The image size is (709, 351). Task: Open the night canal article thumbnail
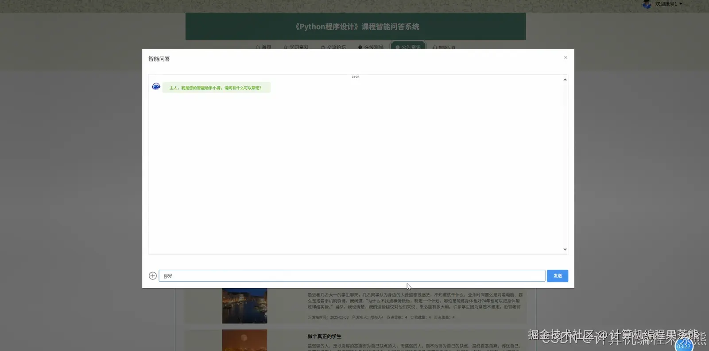[244, 306]
